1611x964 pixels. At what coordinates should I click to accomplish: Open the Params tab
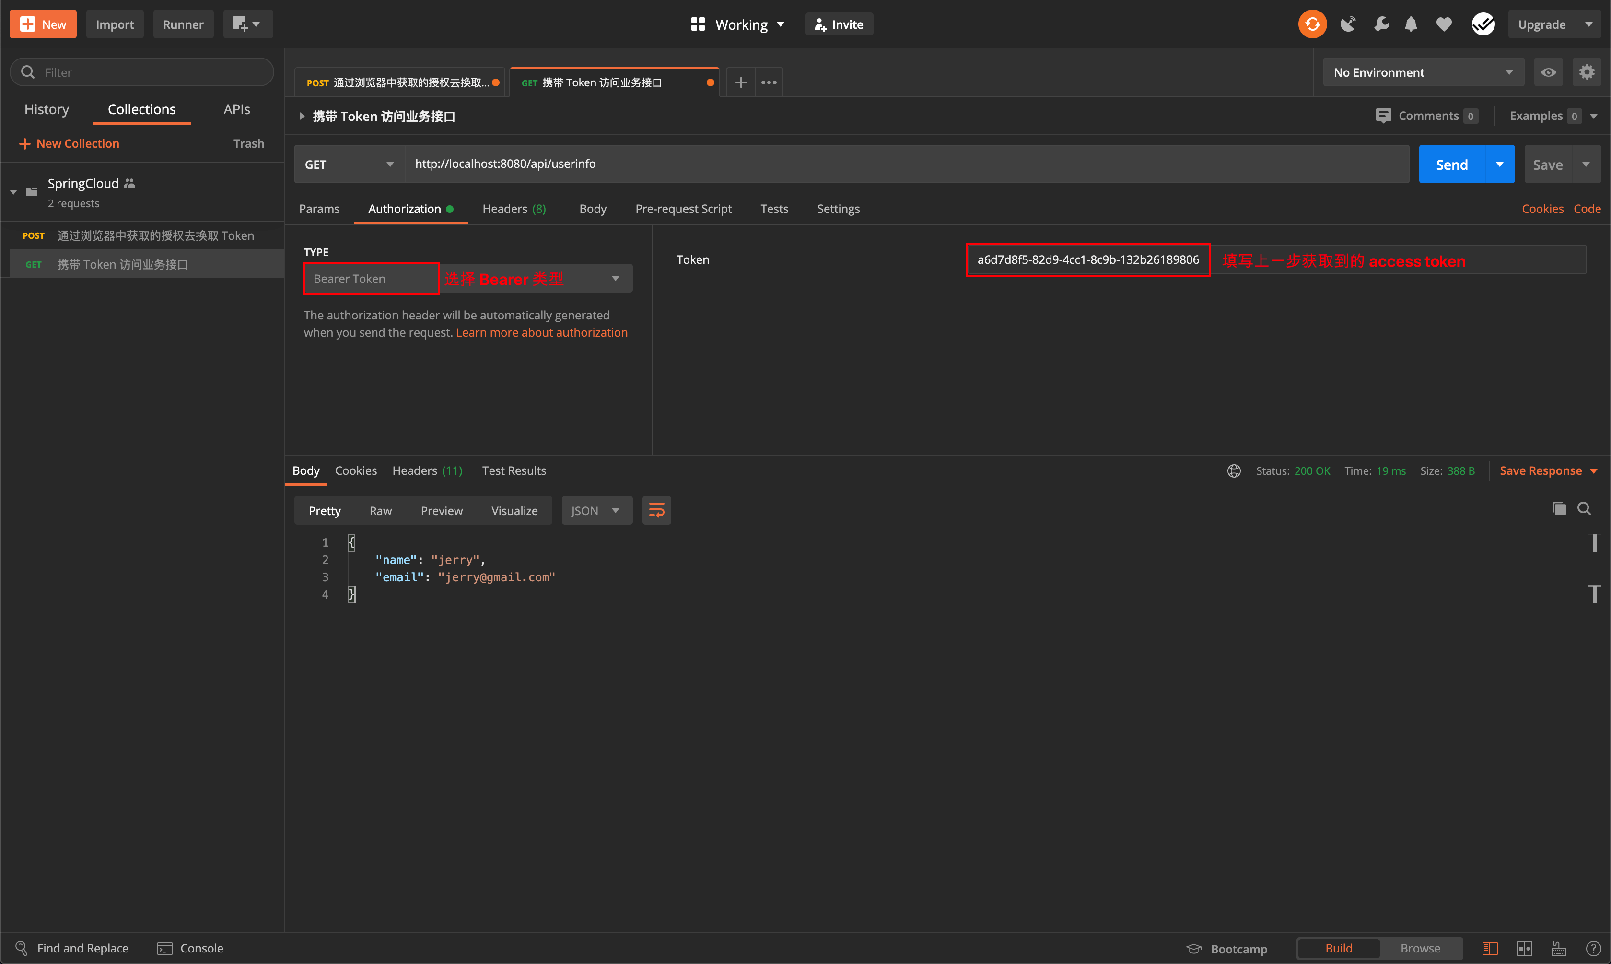point(319,209)
